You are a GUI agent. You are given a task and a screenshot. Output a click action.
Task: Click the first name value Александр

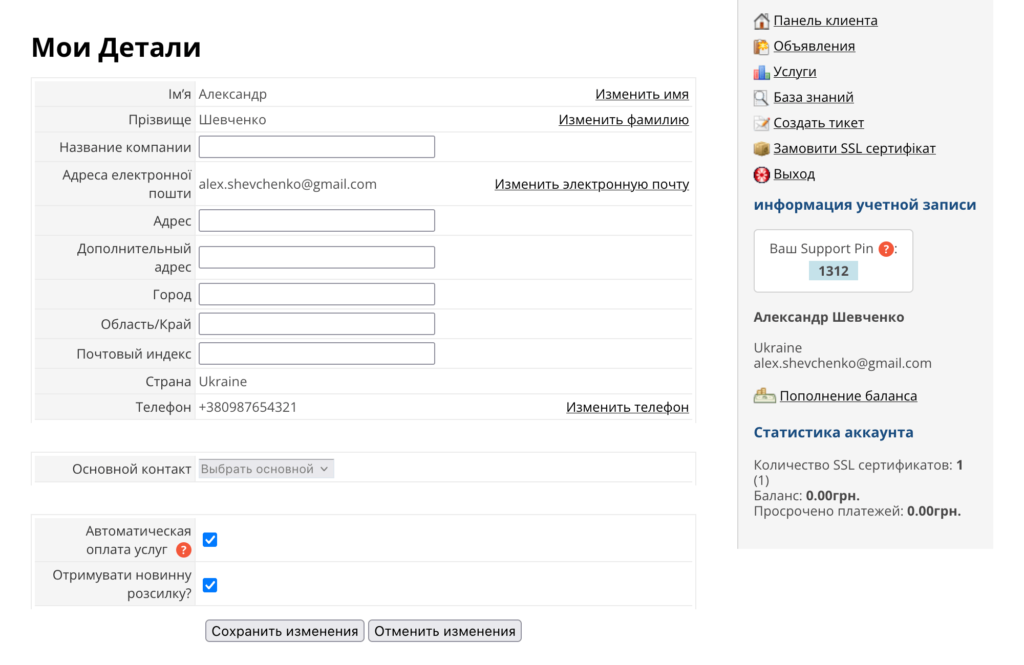[x=232, y=94]
